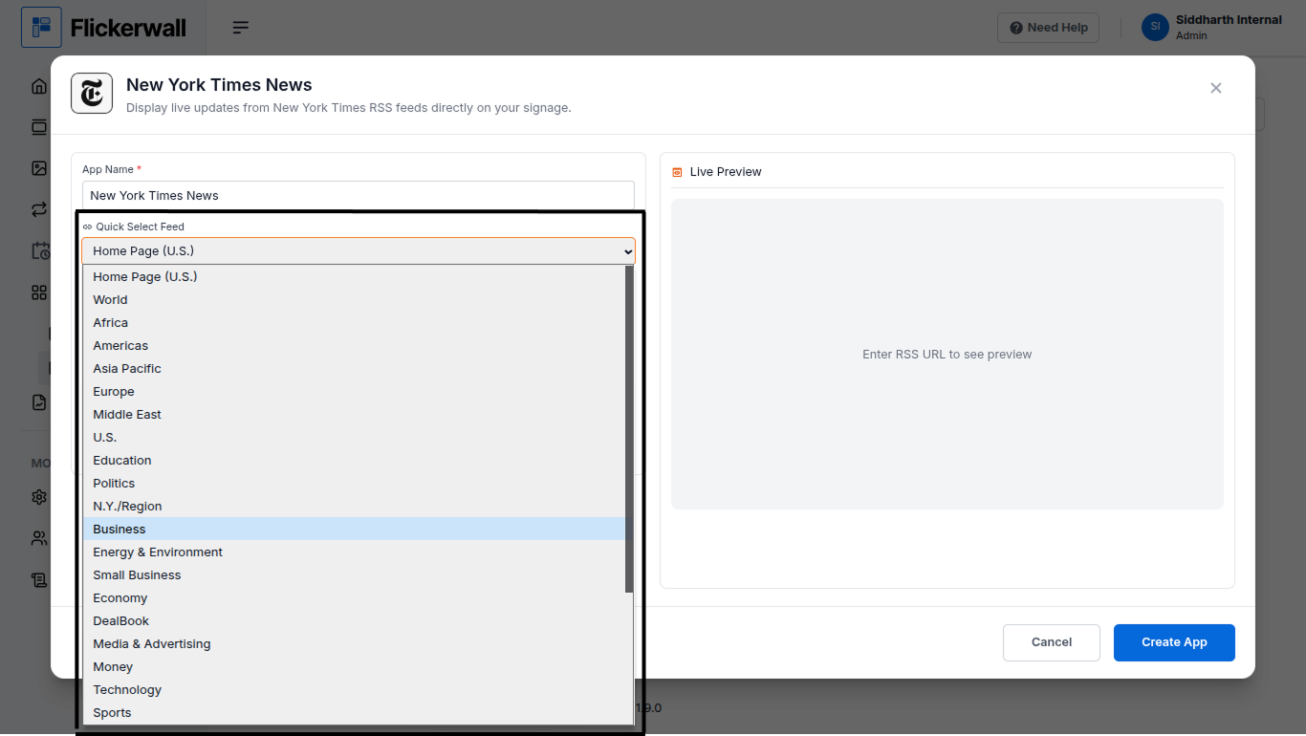Select the Small Business feed option
This screenshot has width=1306, height=736.
coord(354,574)
